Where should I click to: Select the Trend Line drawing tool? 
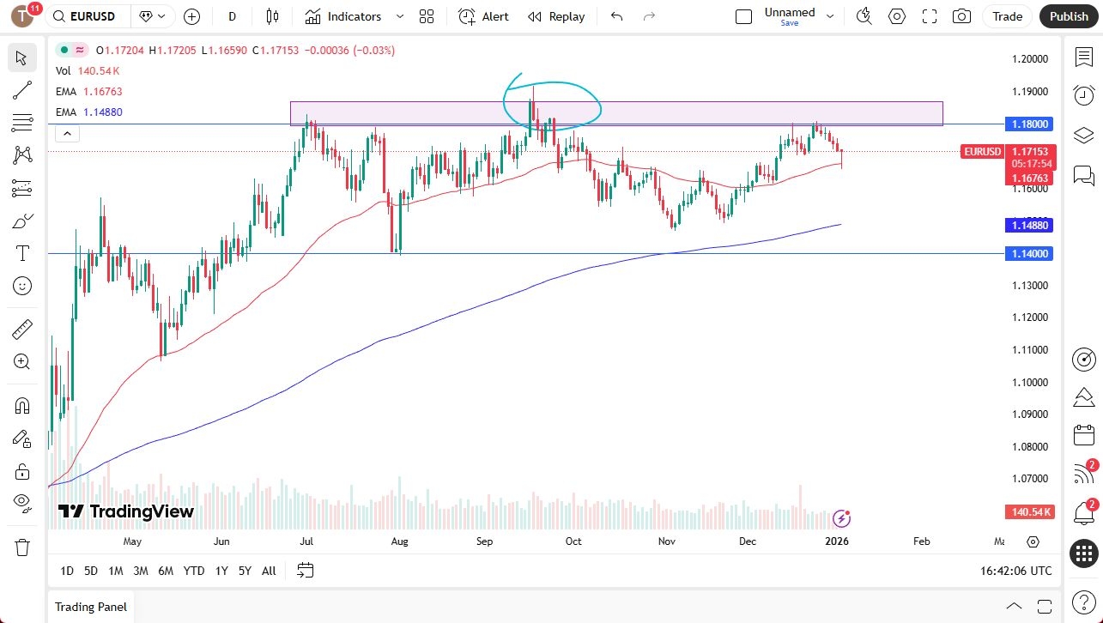click(22, 90)
